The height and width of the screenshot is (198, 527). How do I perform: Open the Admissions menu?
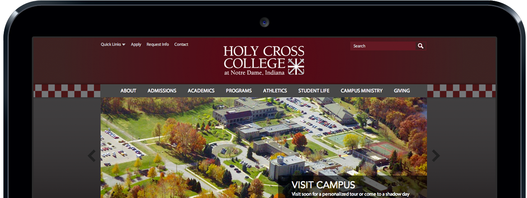(x=162, y=91)
